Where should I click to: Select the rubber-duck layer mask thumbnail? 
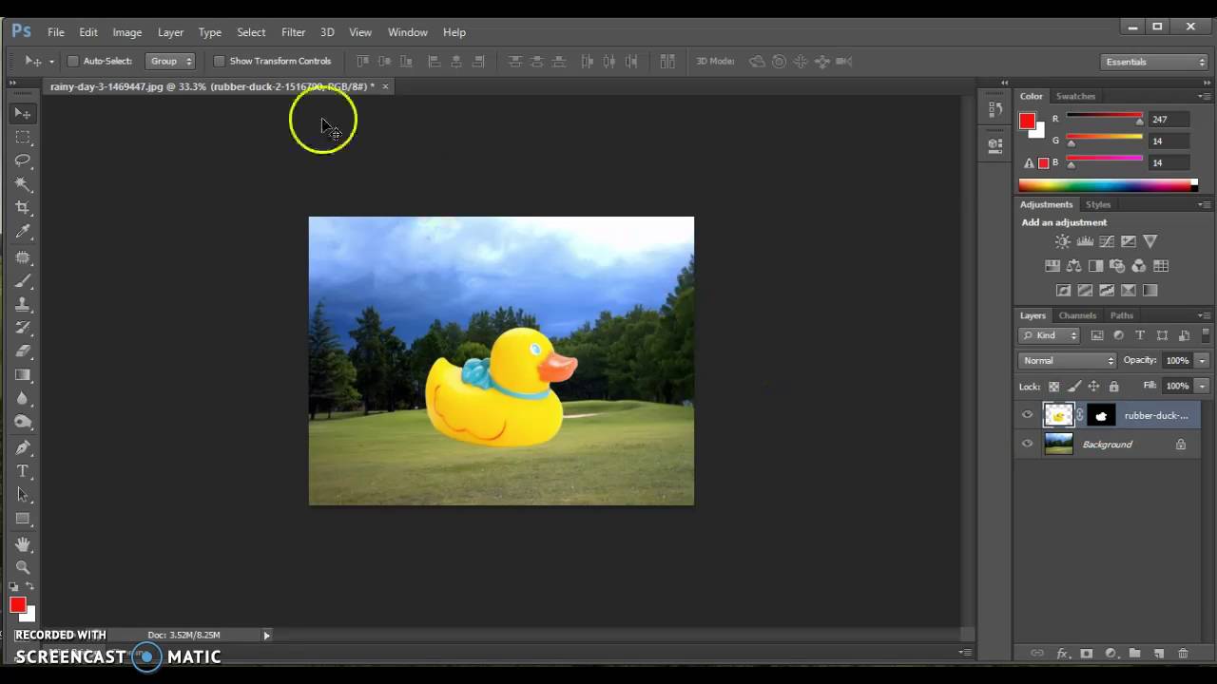pos(1101,415)
